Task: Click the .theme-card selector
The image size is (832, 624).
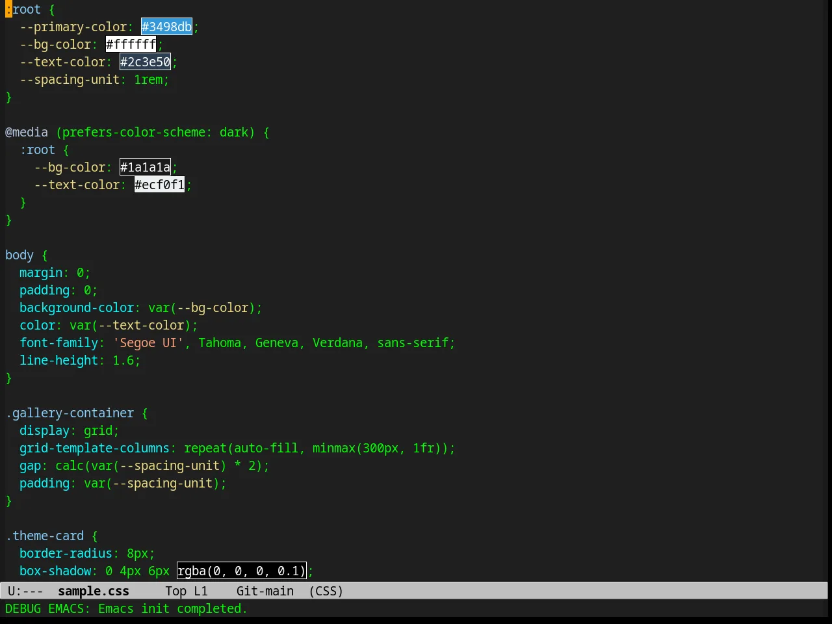Action: point(45,536)
